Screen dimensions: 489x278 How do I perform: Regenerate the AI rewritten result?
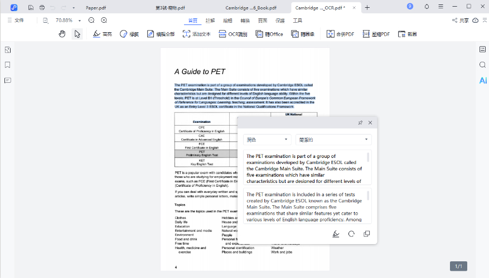351,234
